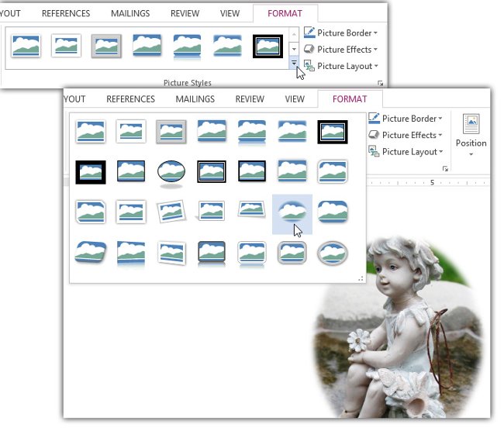Select Moderate Frame Black picture style
Image resolution: width=504 pixels, height=431 pixels.
252,171
